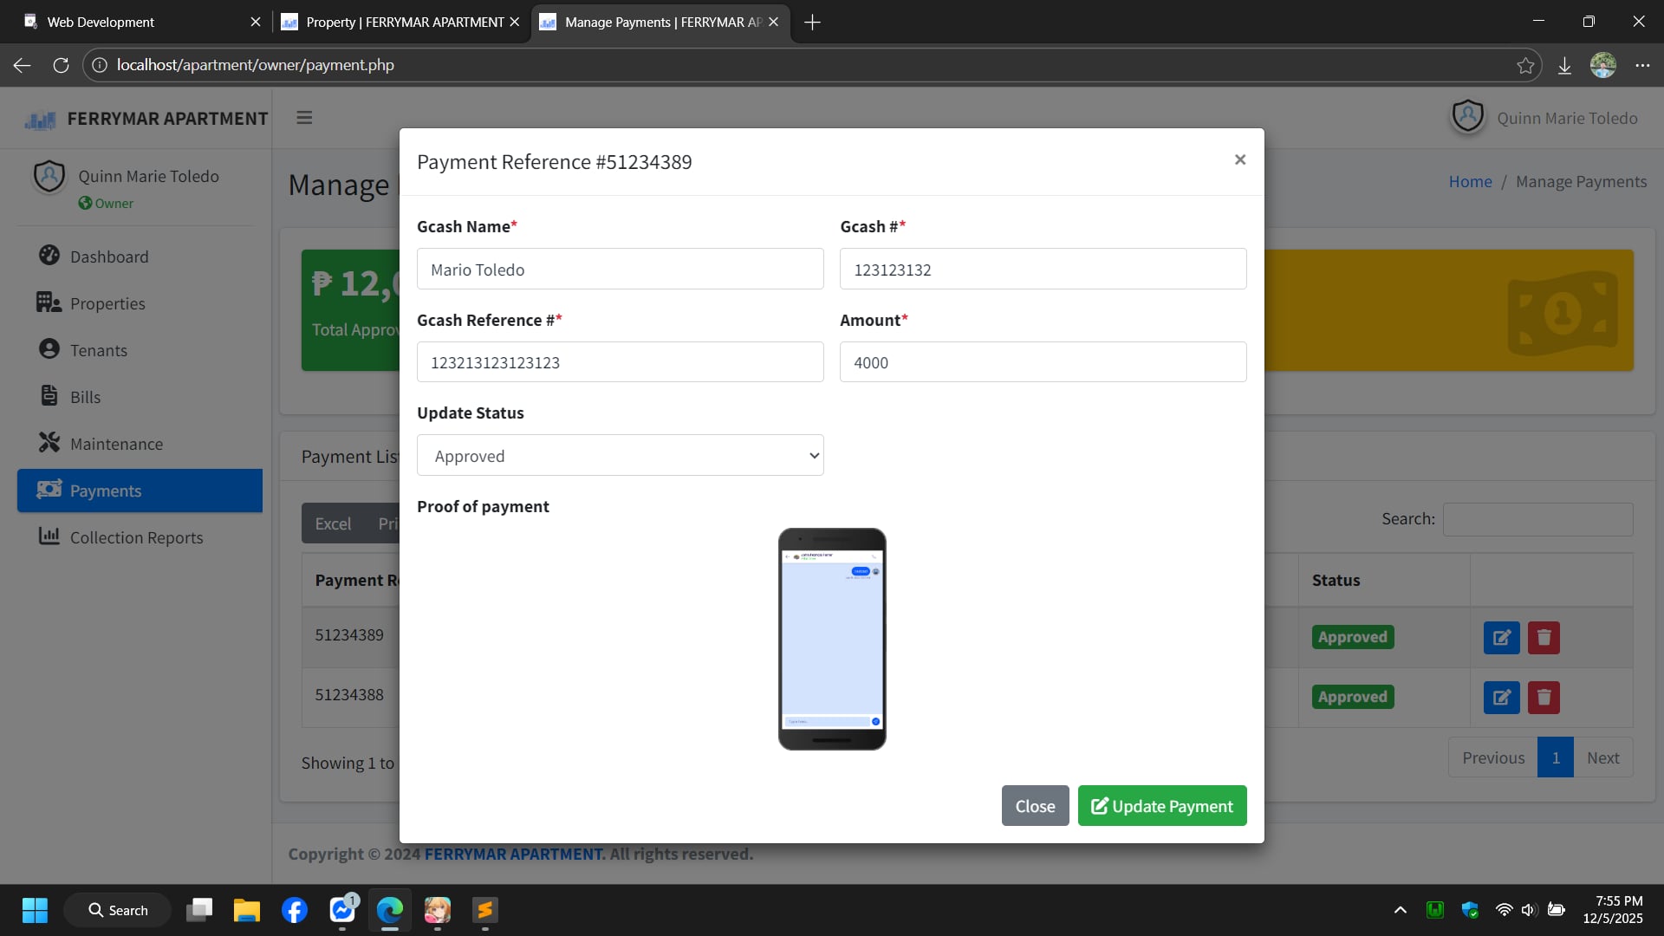Click the edit icon for payment 51234389
The image size is (1664, 936).
pos(1501,638)
